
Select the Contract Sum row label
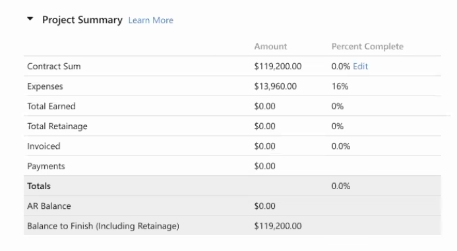(x=54, y=67)
